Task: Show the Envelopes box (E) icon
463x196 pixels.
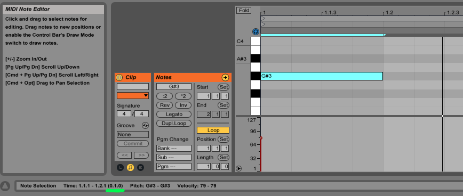Action: [141, 167]
